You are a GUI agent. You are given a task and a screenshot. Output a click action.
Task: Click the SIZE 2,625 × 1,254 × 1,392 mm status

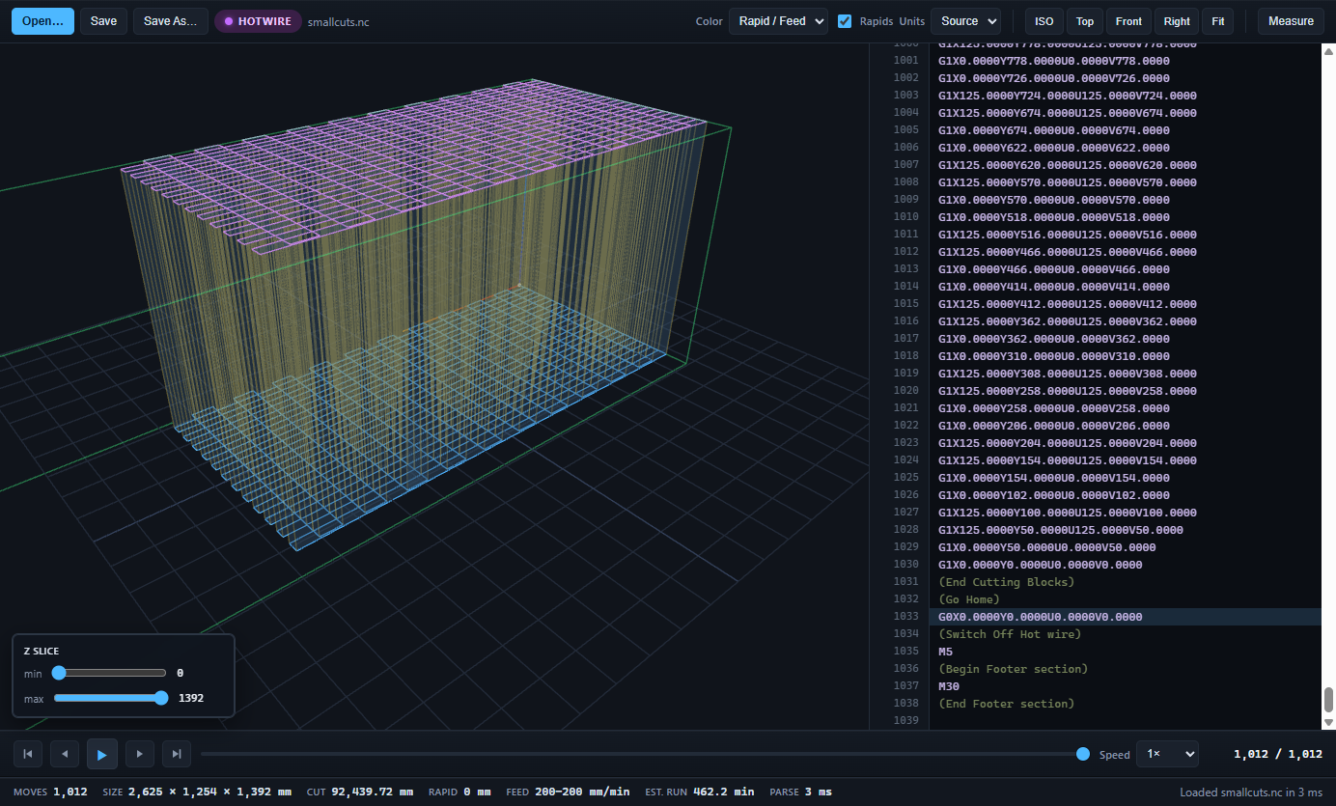[x=197, y=792]
